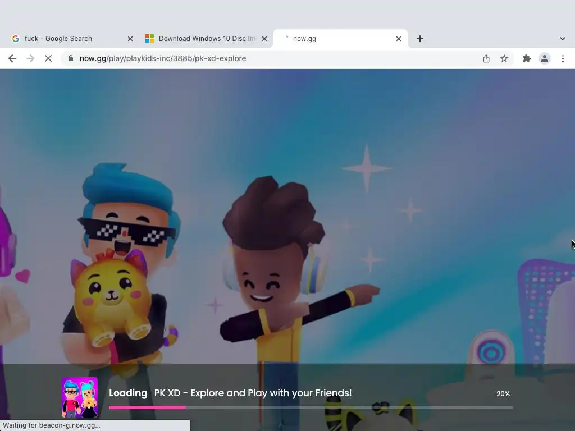This screenshot has height=431, width=575.
Task: Close the now.gg tab
Action: pos(399,39)
